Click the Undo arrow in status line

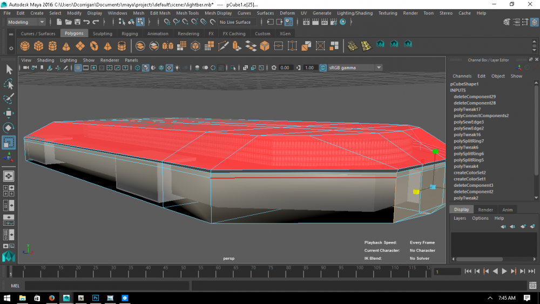click(87, 22)
